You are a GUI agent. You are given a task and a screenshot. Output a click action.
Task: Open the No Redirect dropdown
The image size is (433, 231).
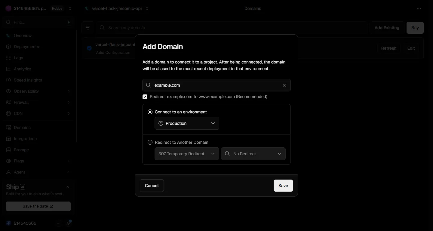[x=253, y=153]
